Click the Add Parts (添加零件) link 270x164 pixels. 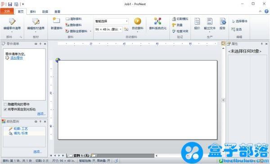click(x=17, y=58)
